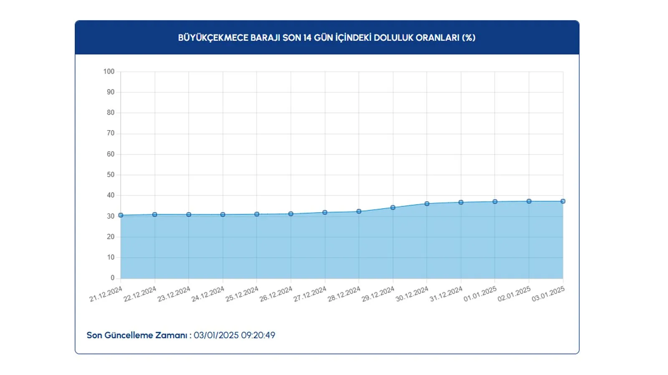The height and width of the screenshot is (375, 668).
Task: Click the data point for 30.12.2024
Action: pyautogui.click(x=427, y=204)
